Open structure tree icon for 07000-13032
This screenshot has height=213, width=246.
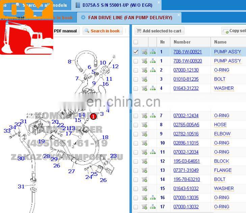coord(153,207)
